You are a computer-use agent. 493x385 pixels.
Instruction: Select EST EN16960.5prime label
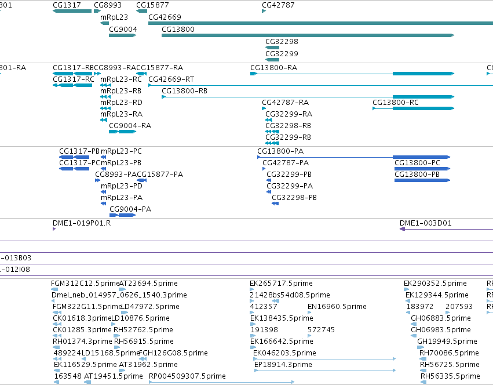point(337,307)
